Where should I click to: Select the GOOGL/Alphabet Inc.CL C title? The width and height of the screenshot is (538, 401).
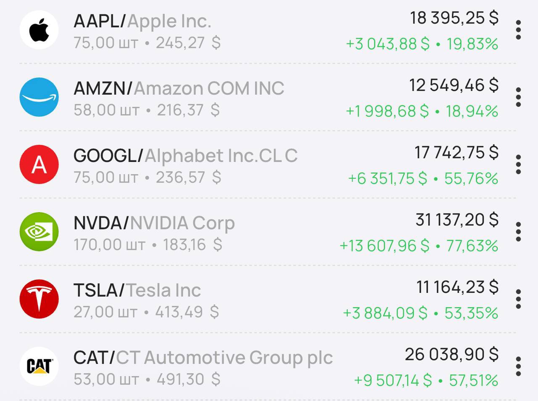(x=185, y=156)
